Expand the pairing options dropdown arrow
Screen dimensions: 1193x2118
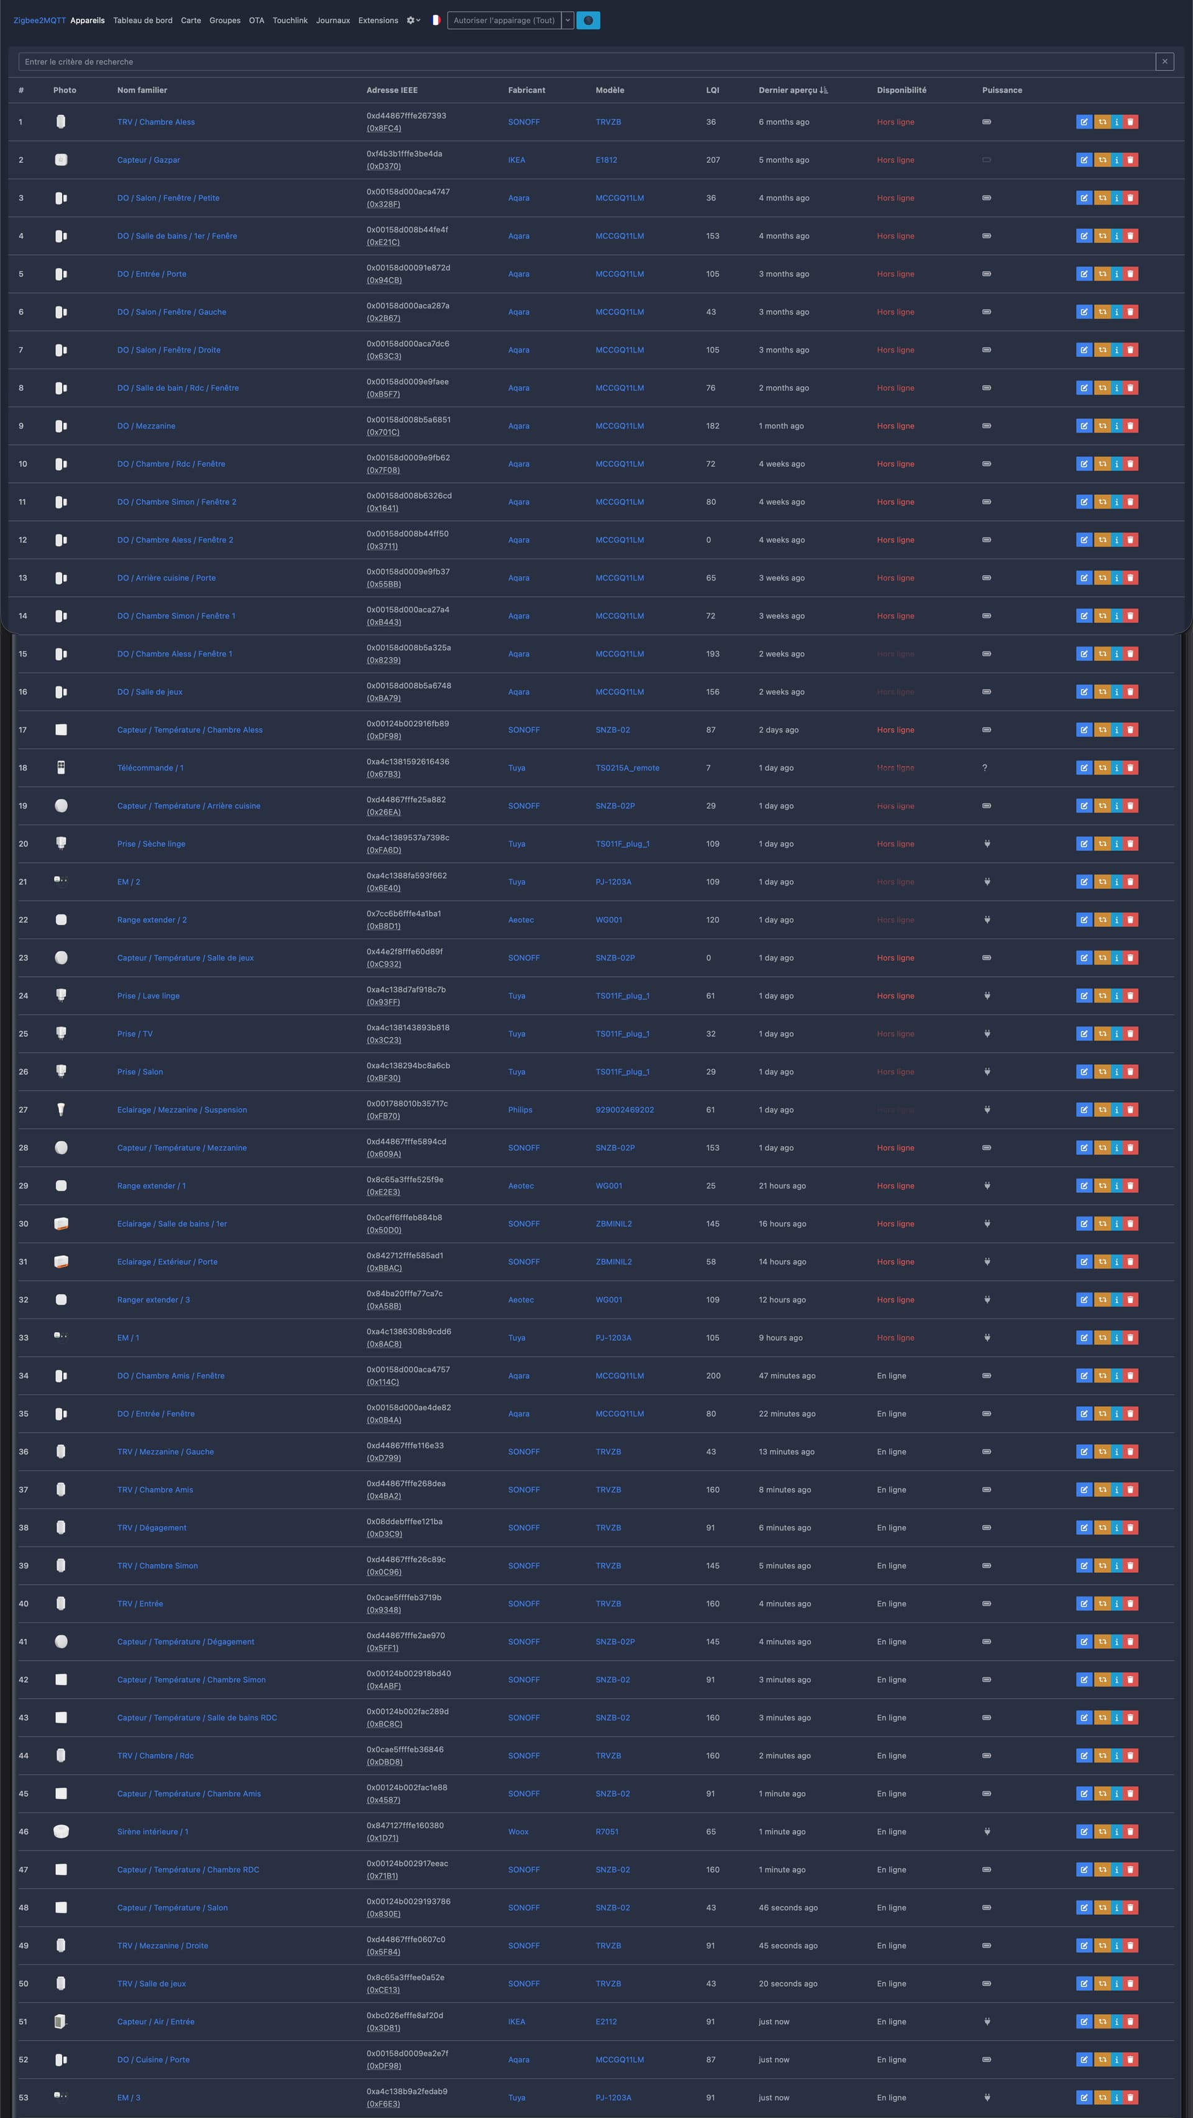[568, 21]
